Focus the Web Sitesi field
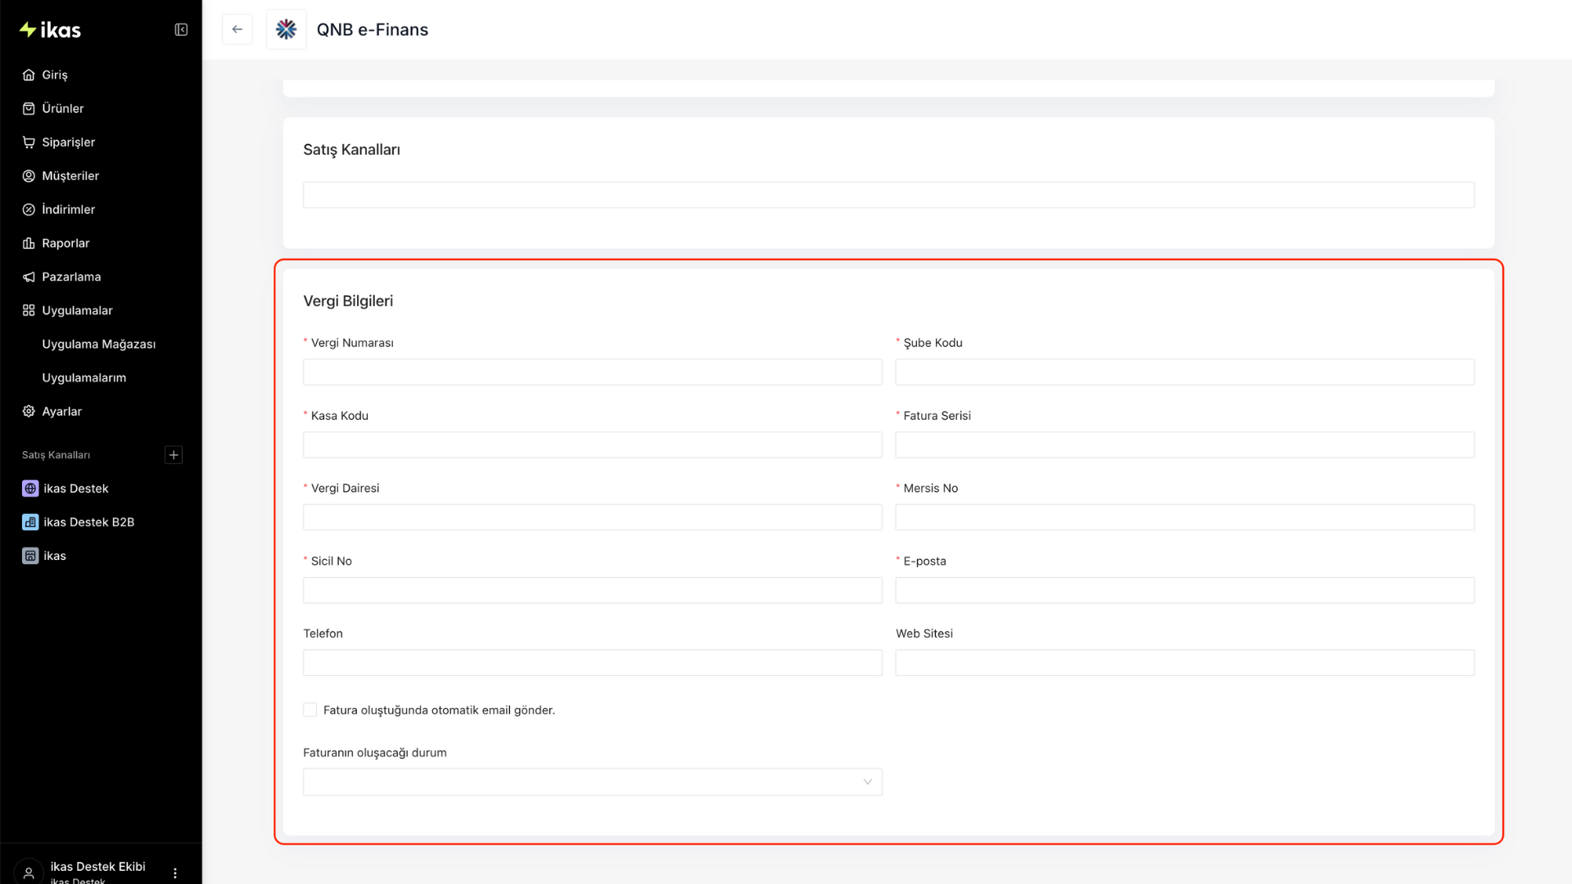The image size is (1572, 884). 1185,663
